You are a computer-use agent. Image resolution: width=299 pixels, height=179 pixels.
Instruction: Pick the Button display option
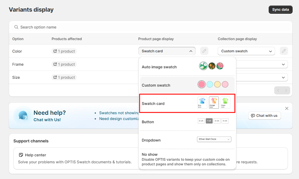coord(187,122)
